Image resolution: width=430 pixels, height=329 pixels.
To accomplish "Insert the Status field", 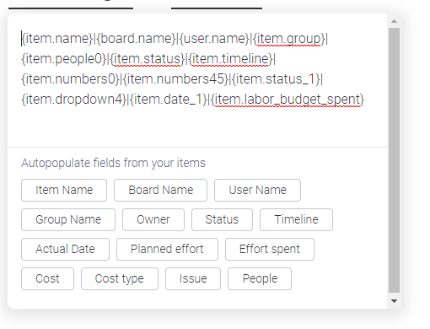I will point(222,219).
